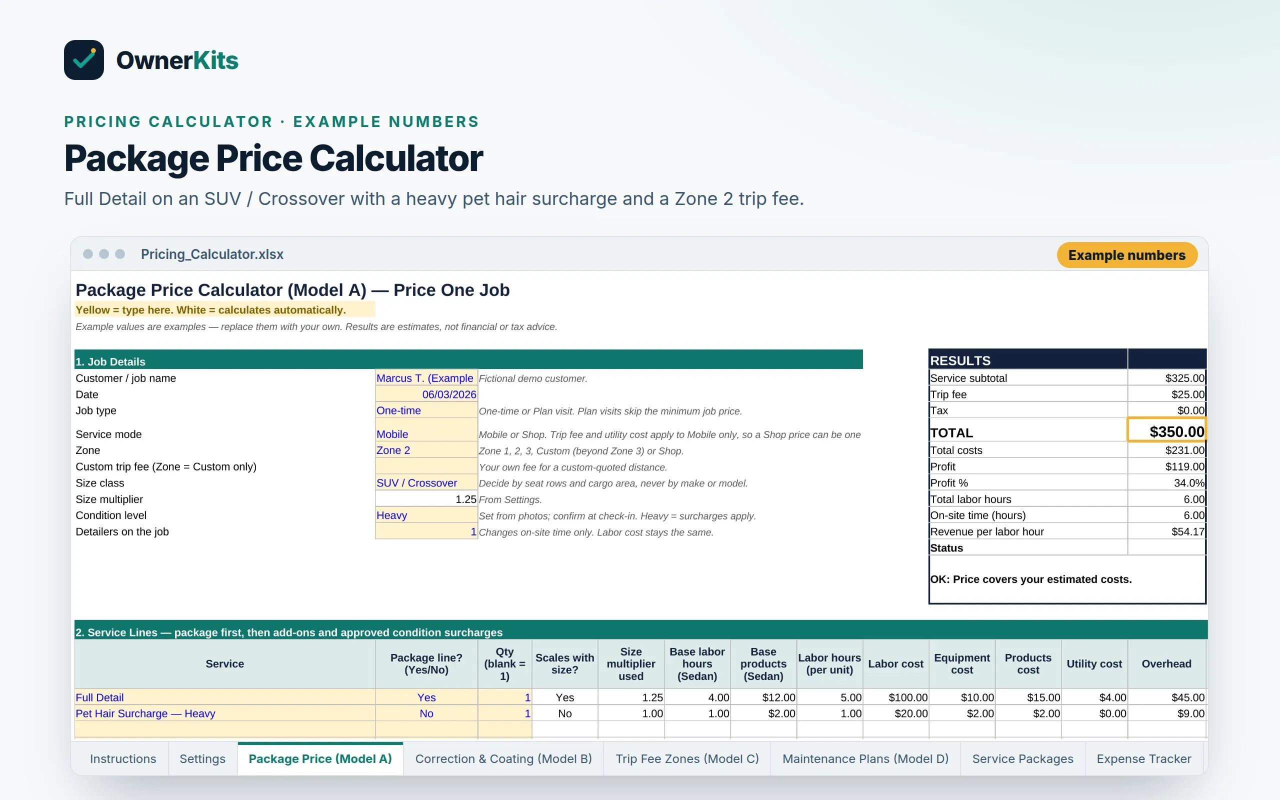Screen dimensions: 1280x800
Task: Select the Profit value $119.00
Action: pos(1167,466)
